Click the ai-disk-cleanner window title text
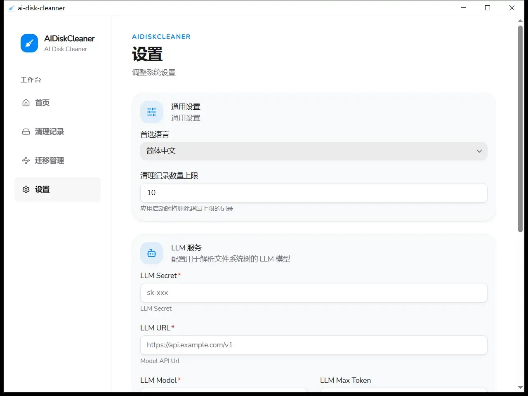Viewport: 528px width, 396px height. point(41,8)
